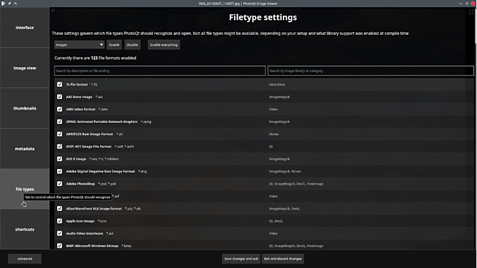Open the image view settings tab
Image resolution: width=477 pixels, height=268 pixels.
25,68
